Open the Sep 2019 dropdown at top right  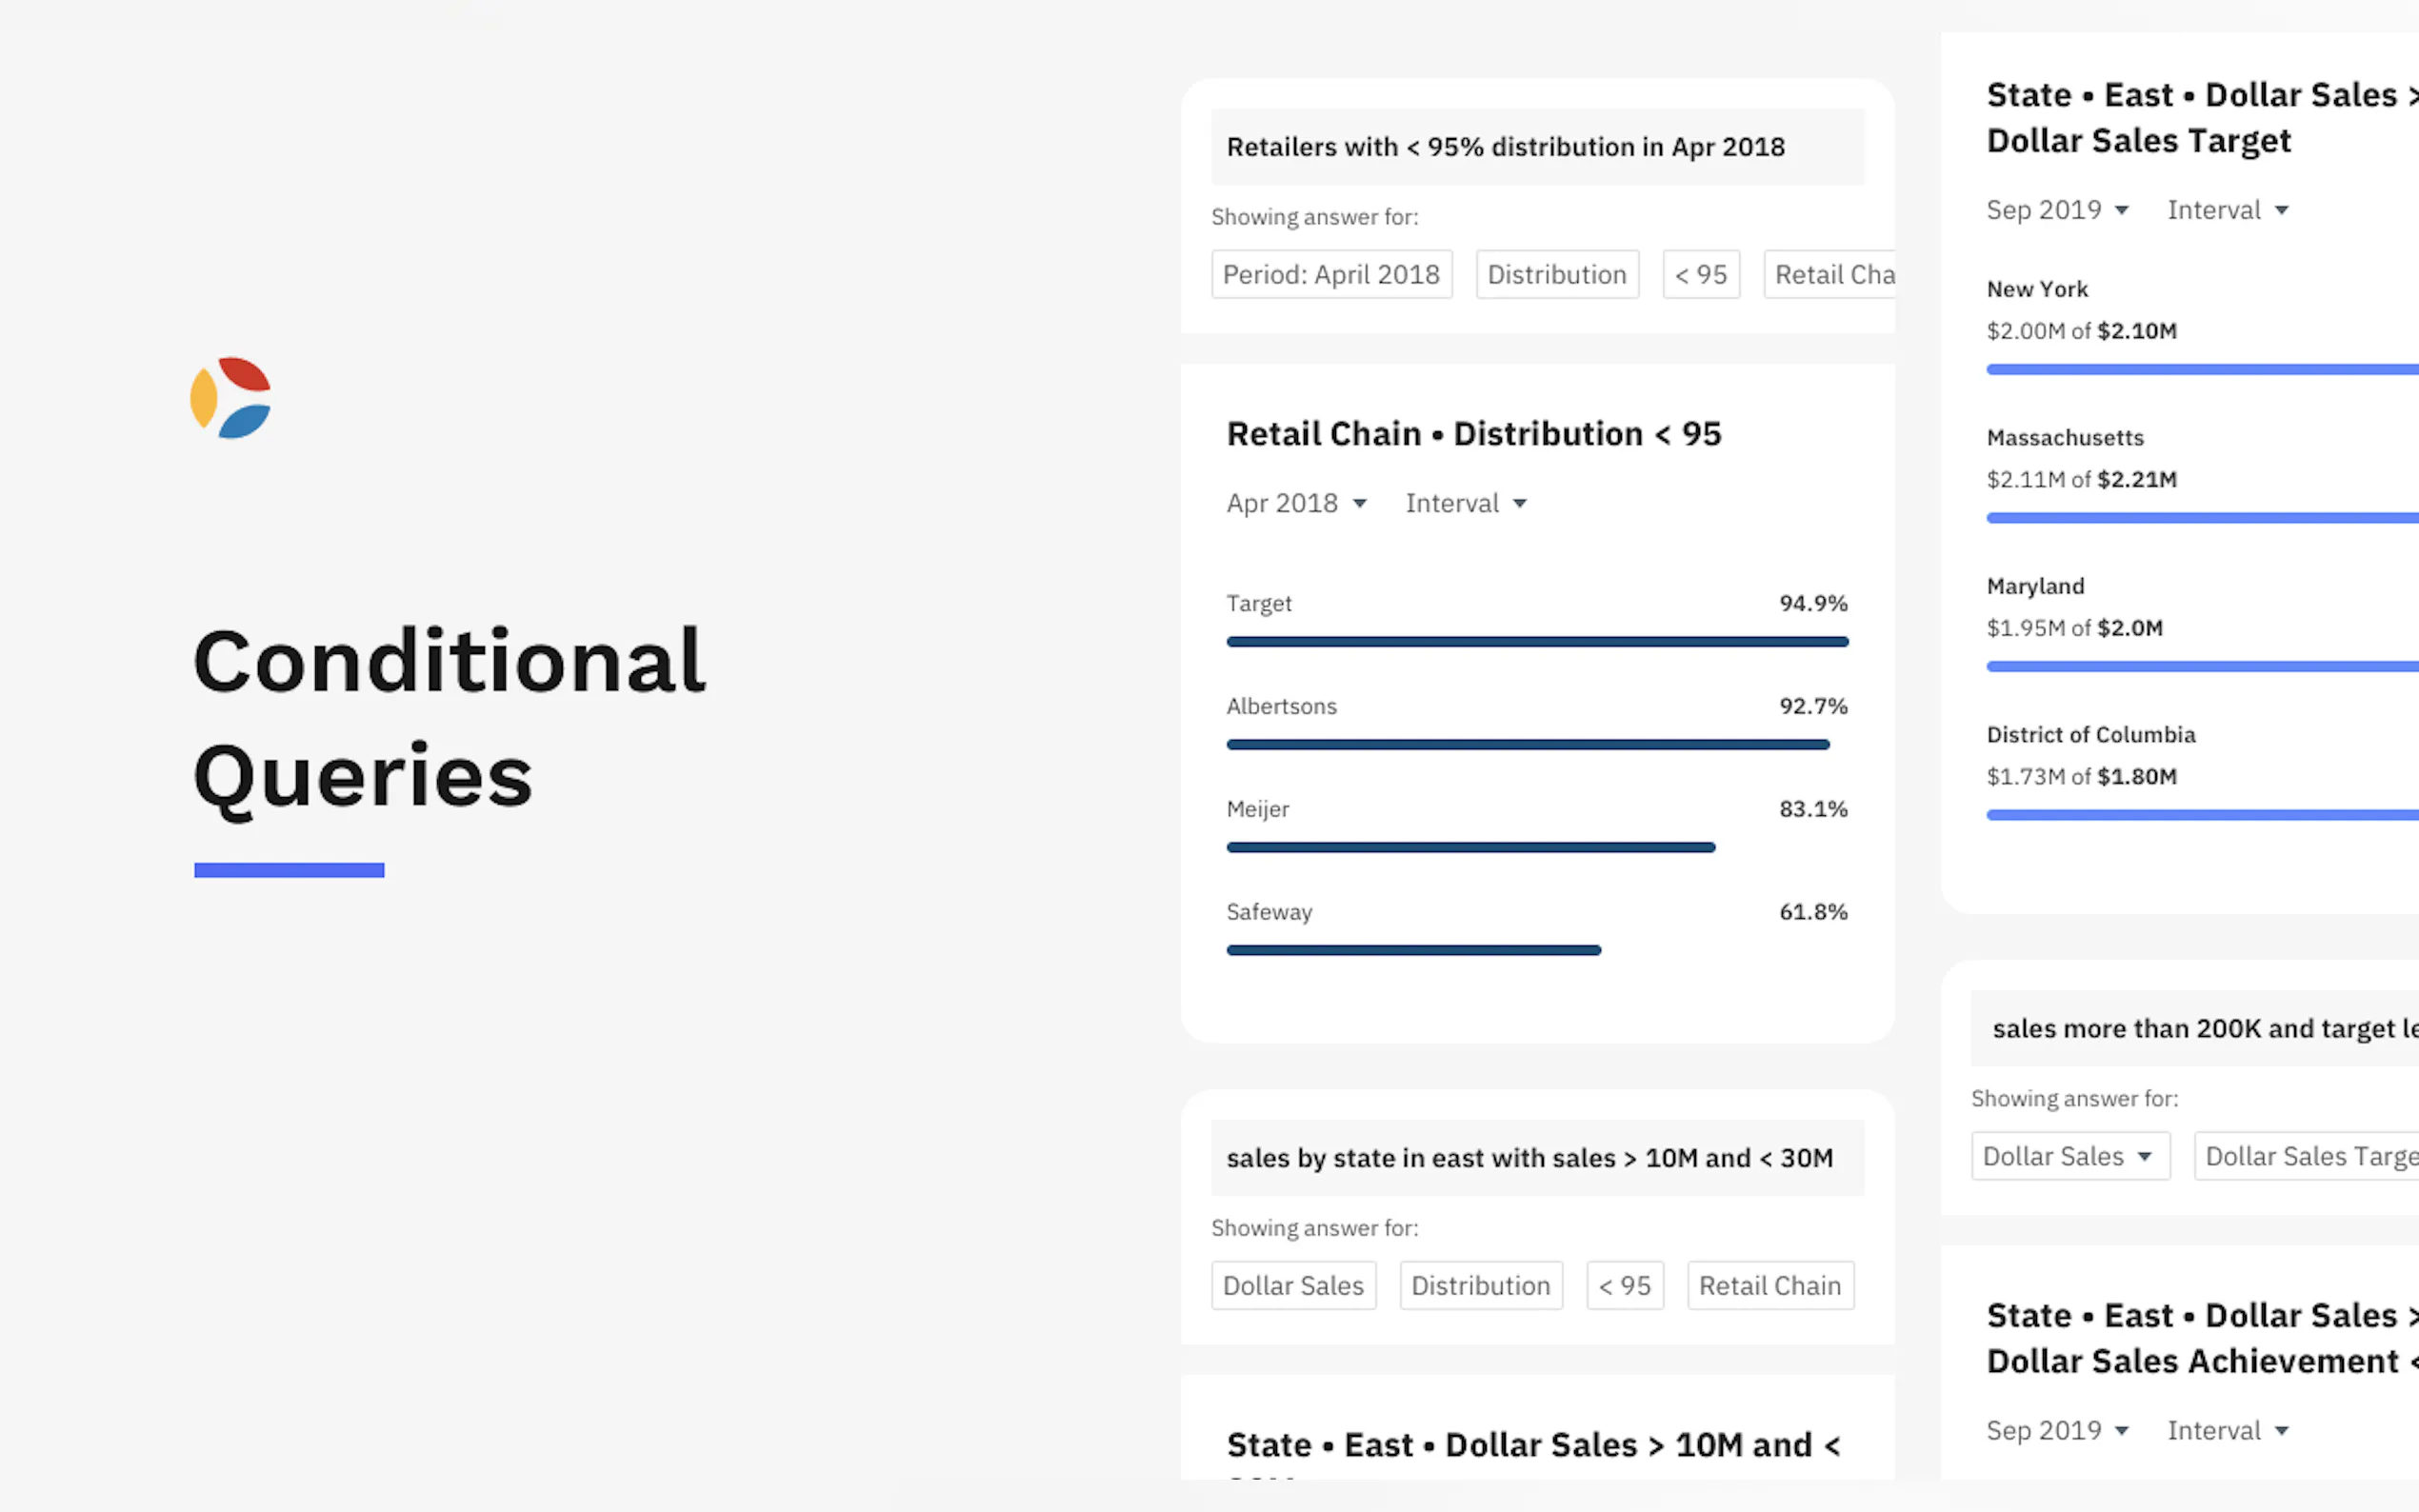pos(2057,210)
